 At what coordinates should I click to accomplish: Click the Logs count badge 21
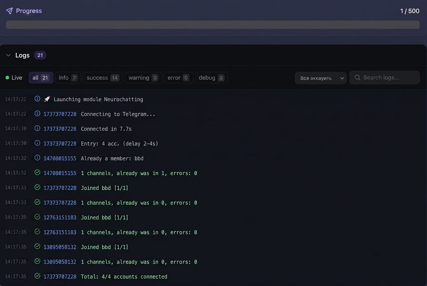40,55
